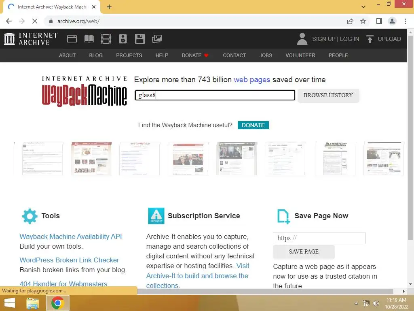
Task: Click the Save Page Now document icon
Action: point(283,216)
